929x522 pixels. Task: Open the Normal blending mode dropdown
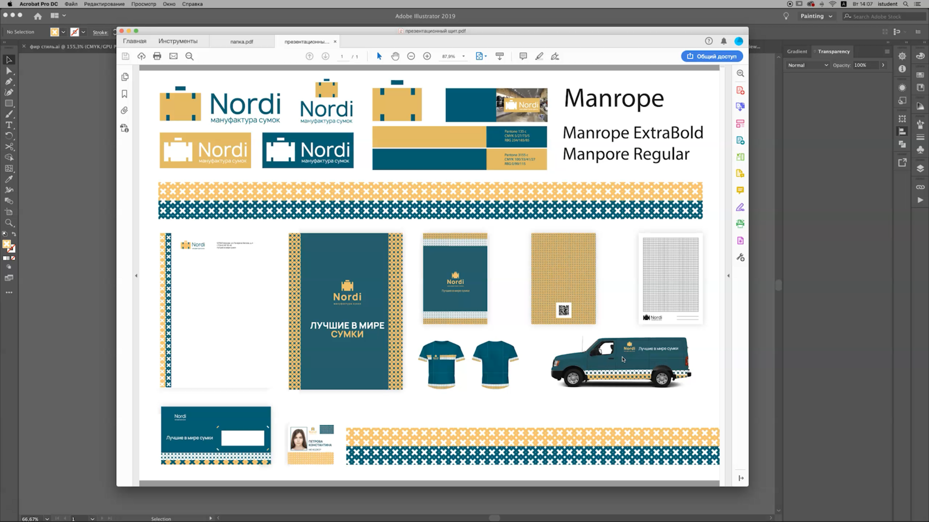point(808,65)
